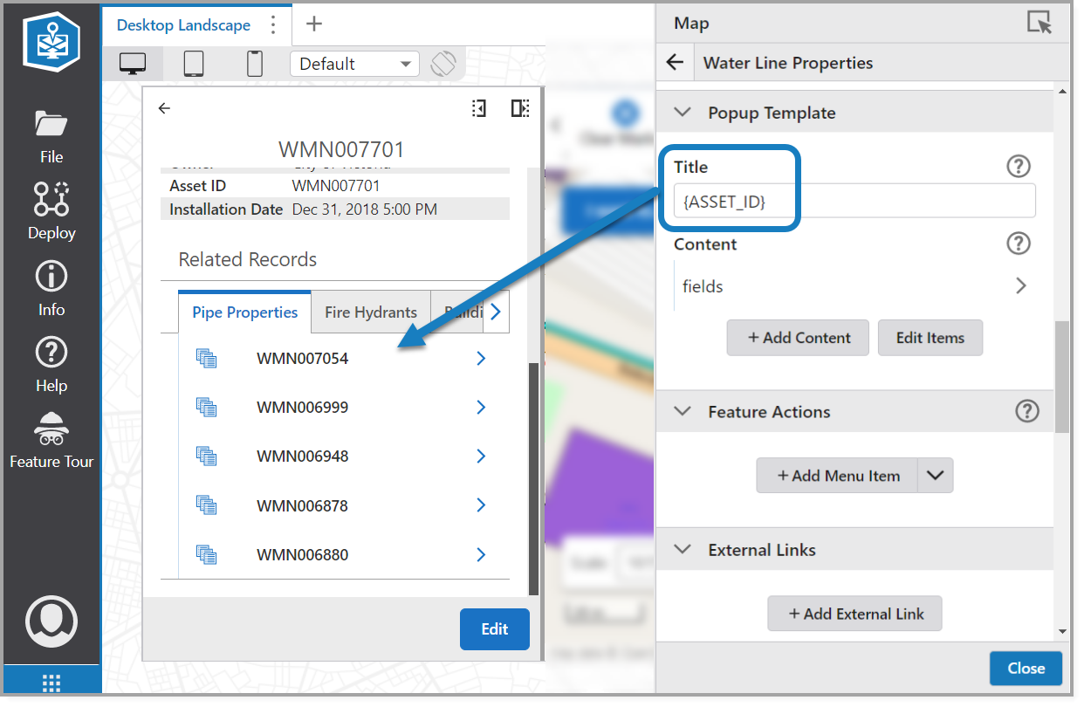
Task: Add a new layout tab
Action: point(314,24)
